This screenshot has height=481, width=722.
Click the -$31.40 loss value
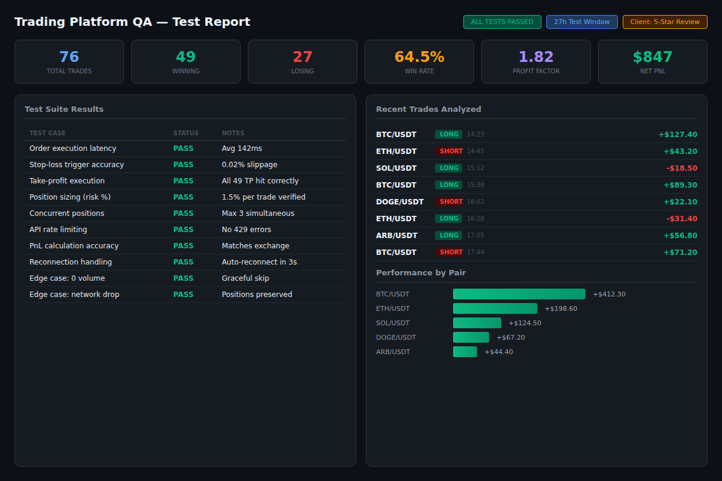(x=682, y=219)
